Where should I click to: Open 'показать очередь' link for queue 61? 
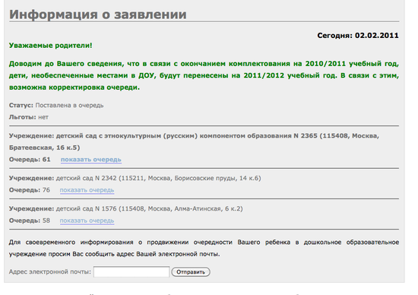coord(91,160)
